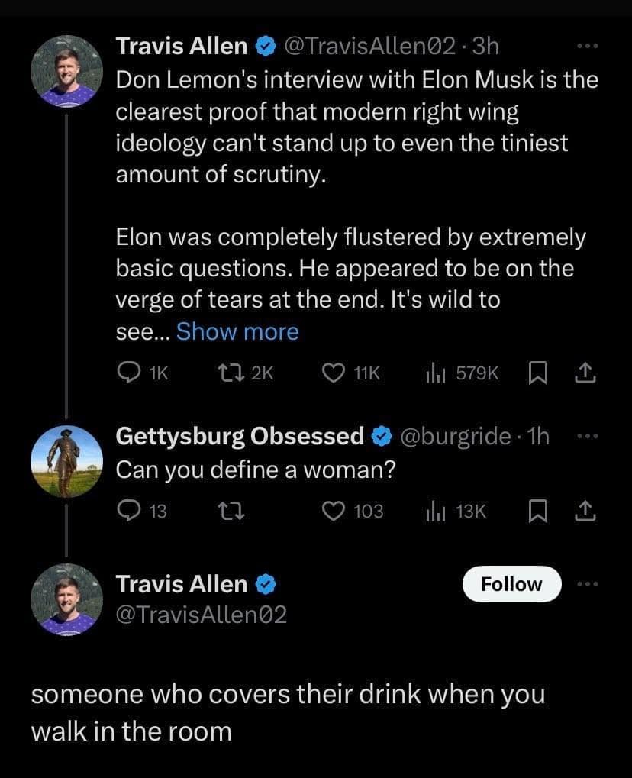
Task: Follow Travis Allen
Action: (x=511, y=584)
